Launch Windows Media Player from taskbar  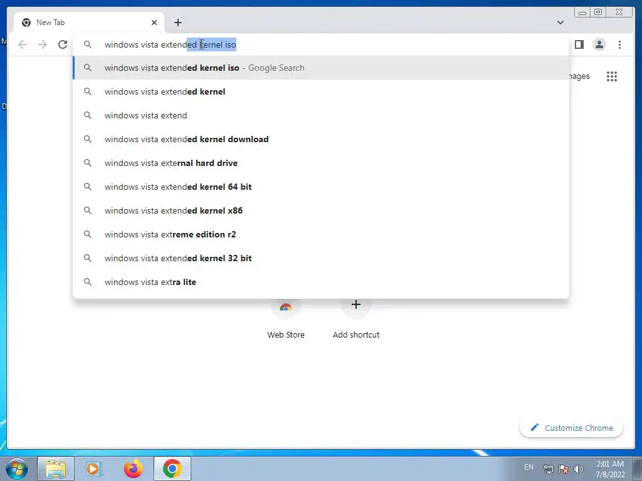tap(94, 468)
